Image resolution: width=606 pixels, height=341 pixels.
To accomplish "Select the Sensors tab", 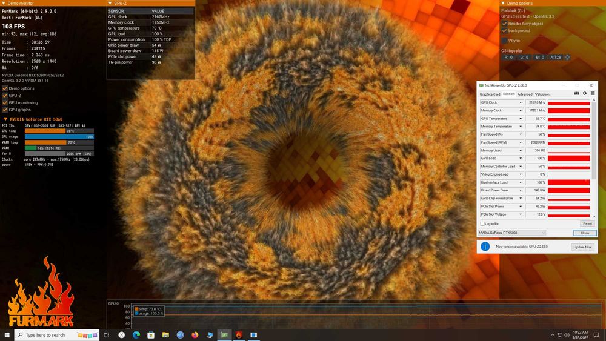I will 508,94.
